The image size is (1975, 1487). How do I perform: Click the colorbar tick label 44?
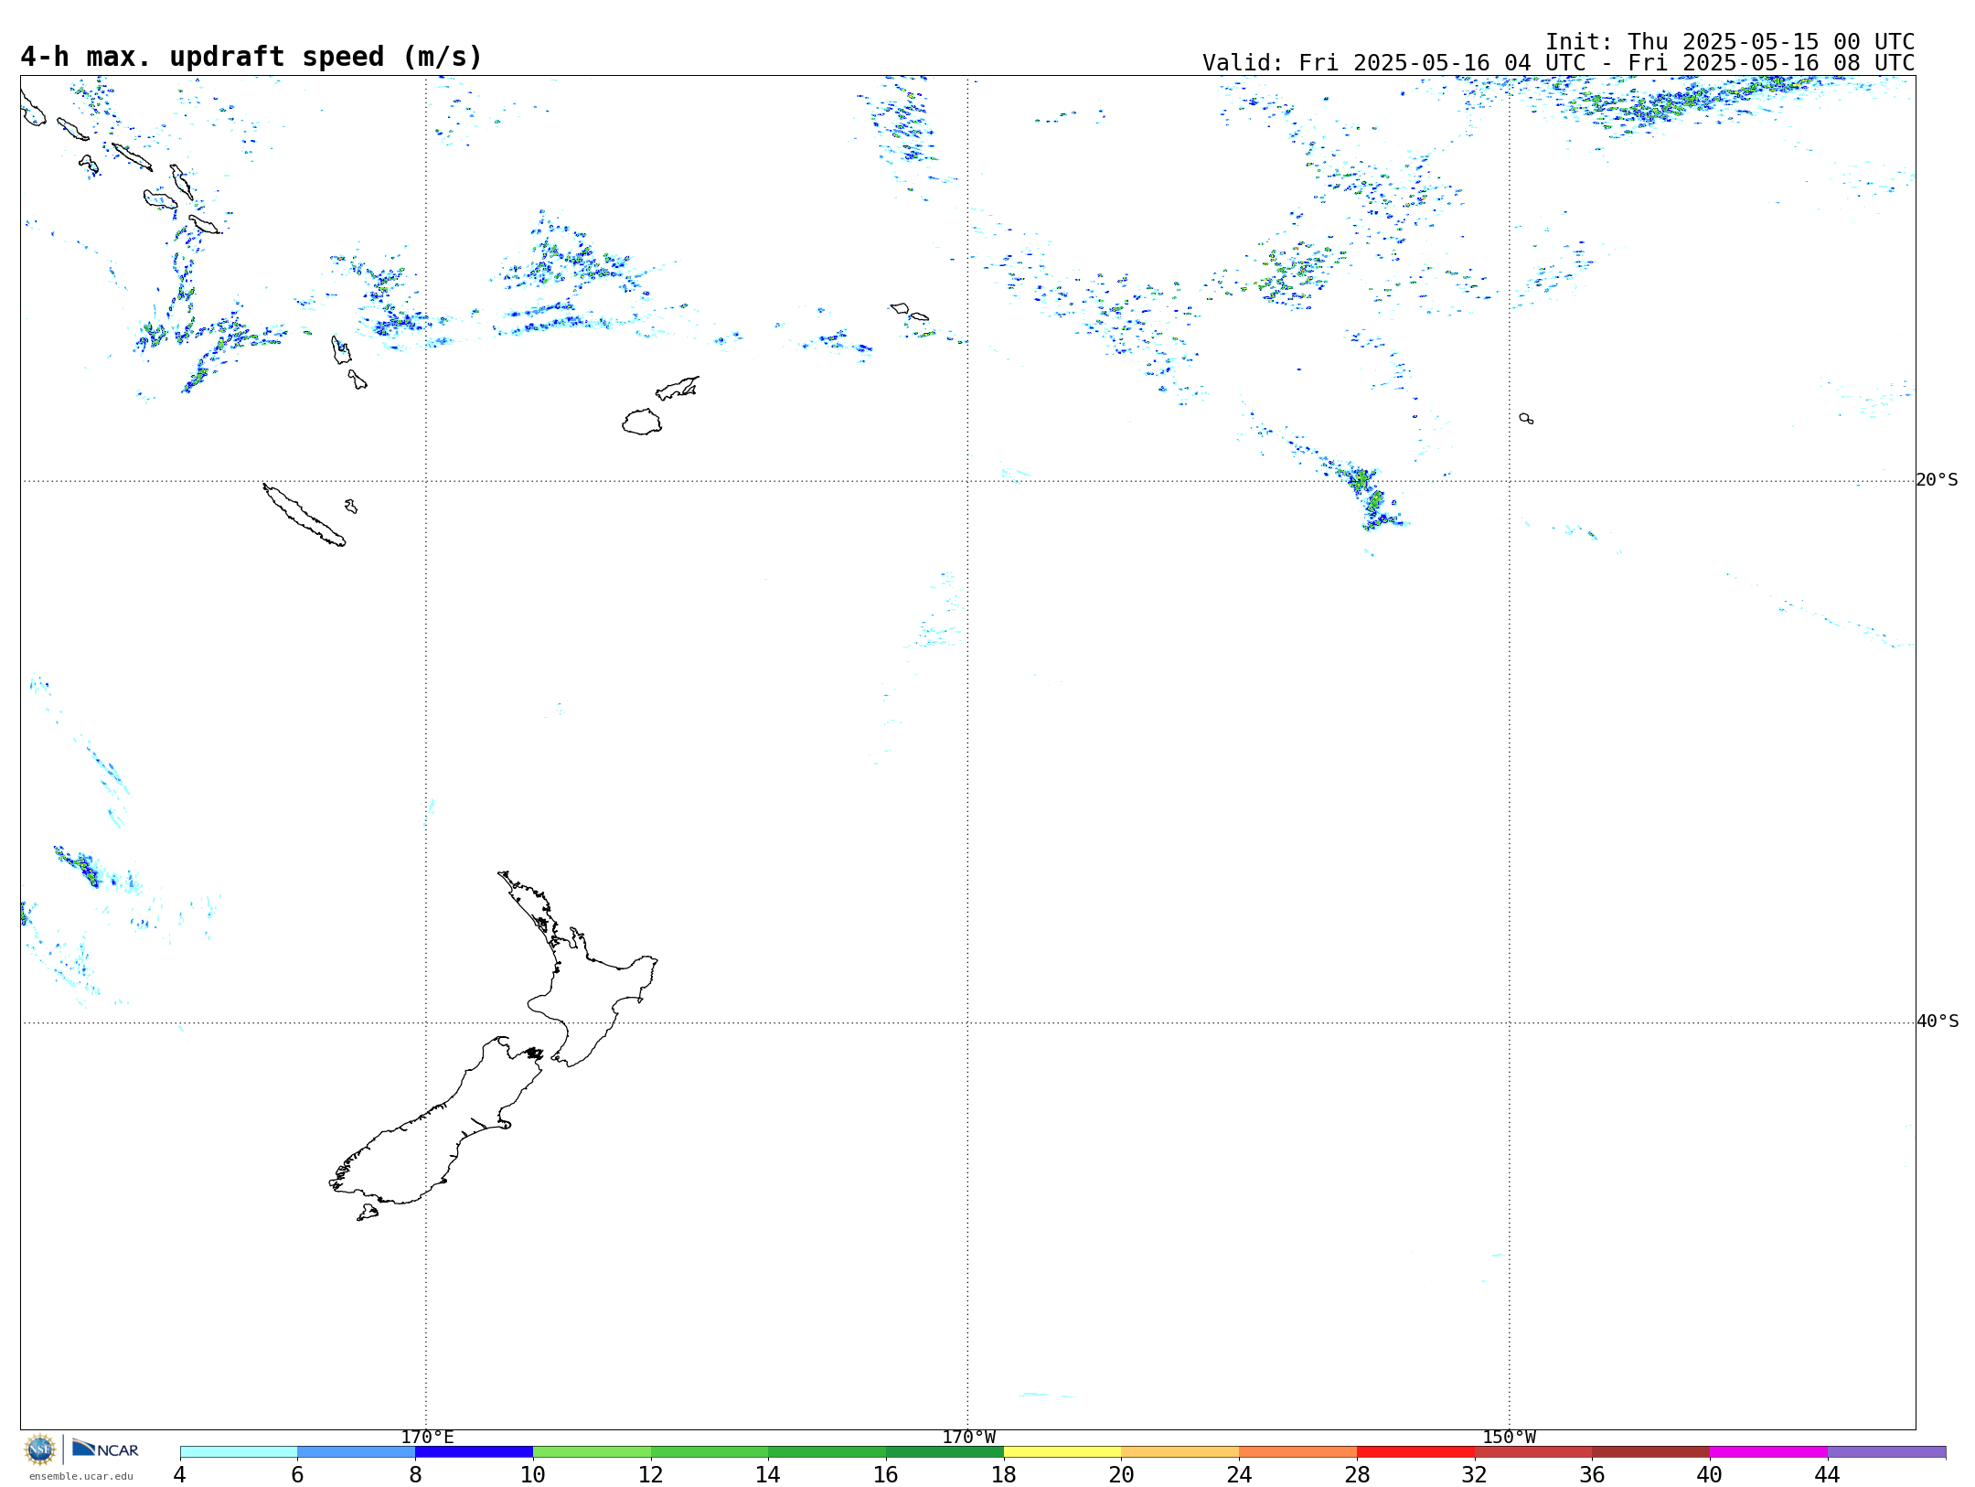(x=1827, y=1474)
